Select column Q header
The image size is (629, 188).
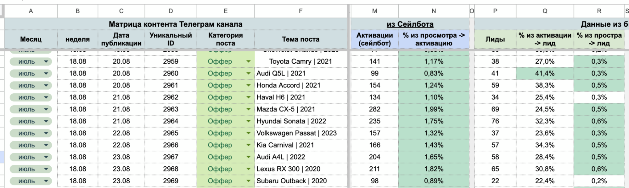click(x=545, y=11)
